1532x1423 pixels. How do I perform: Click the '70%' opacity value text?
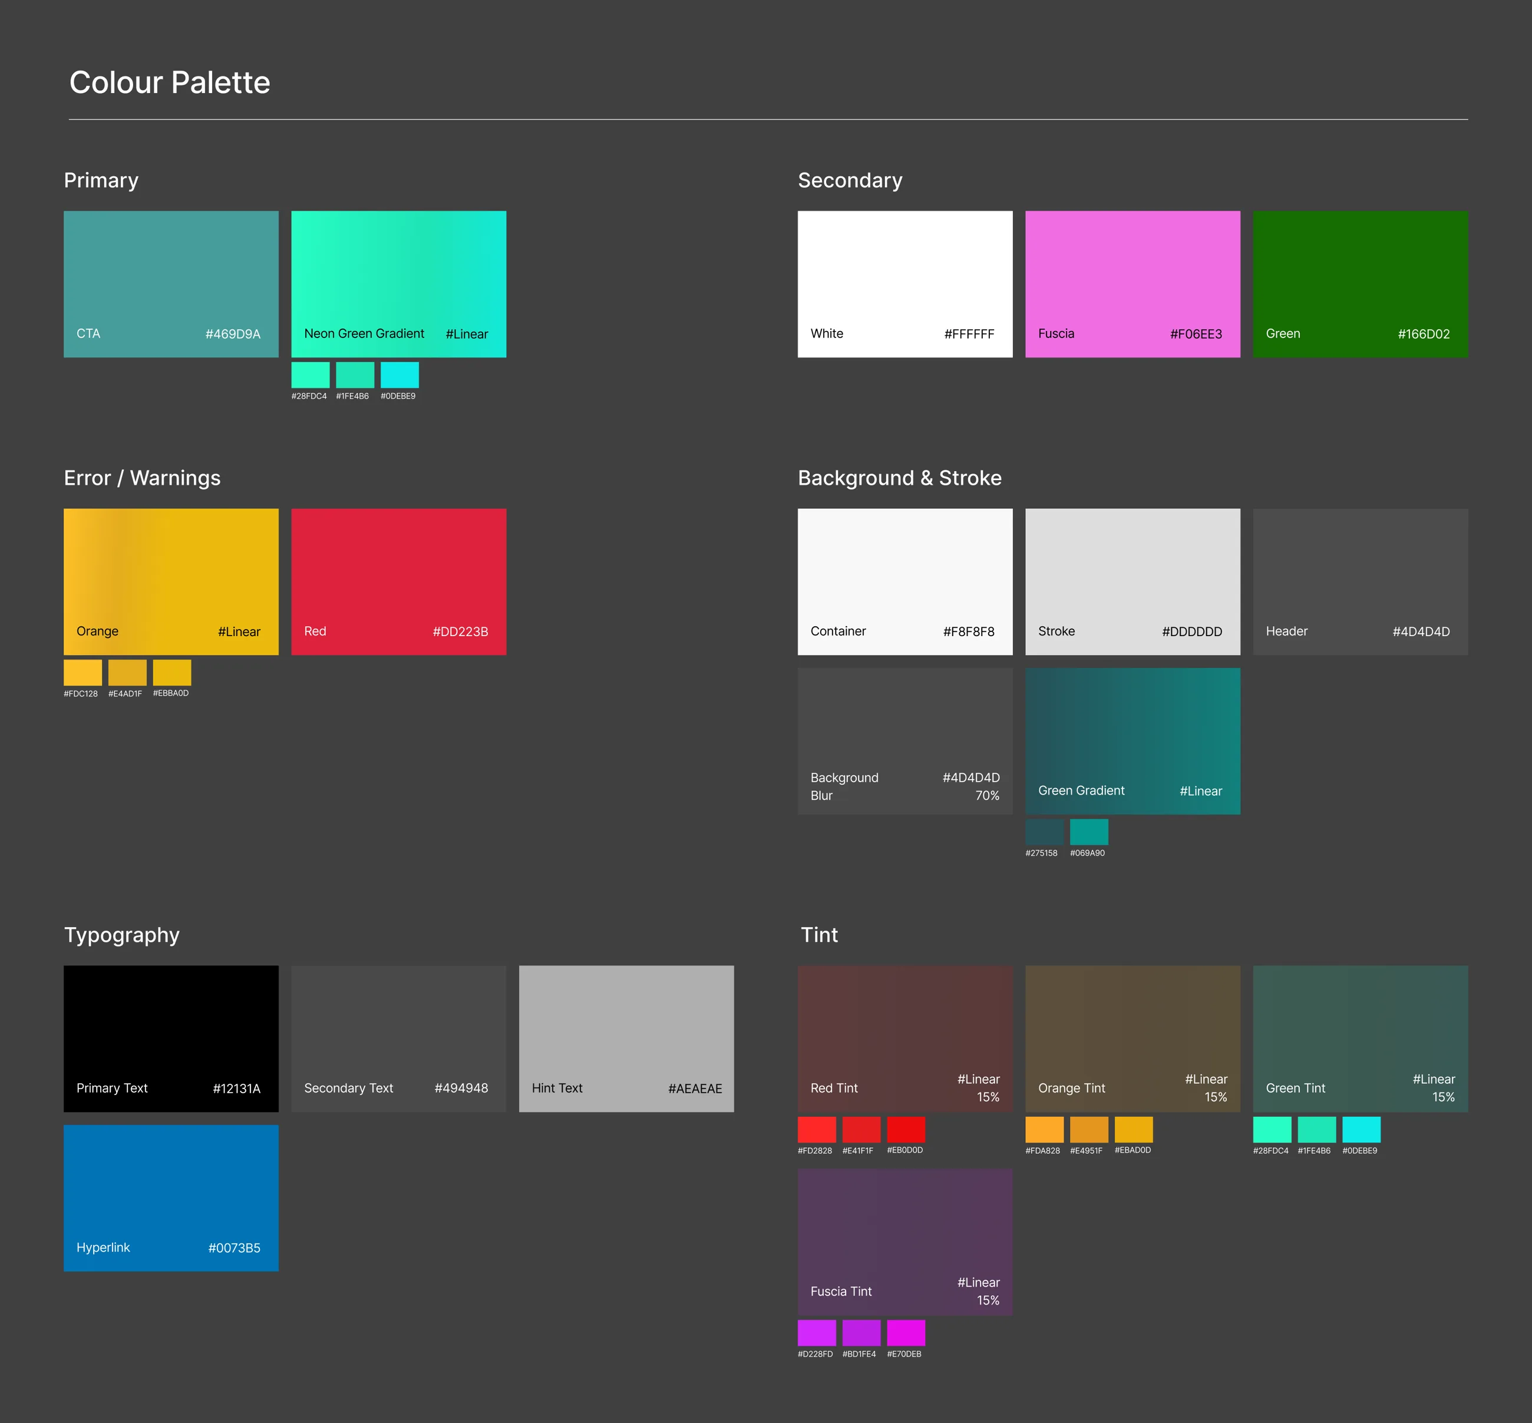[x=988, y=796]
